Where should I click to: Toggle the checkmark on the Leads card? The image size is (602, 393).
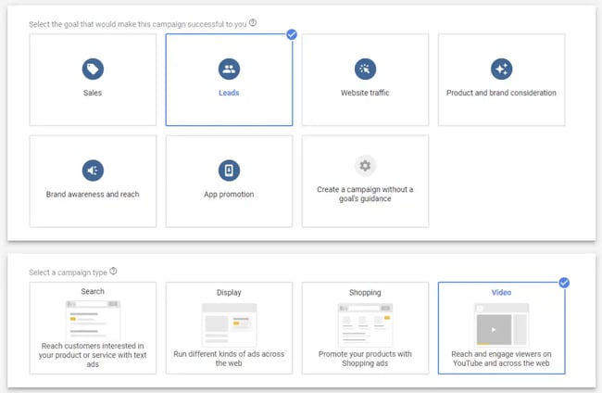click(x=292, y=34)
